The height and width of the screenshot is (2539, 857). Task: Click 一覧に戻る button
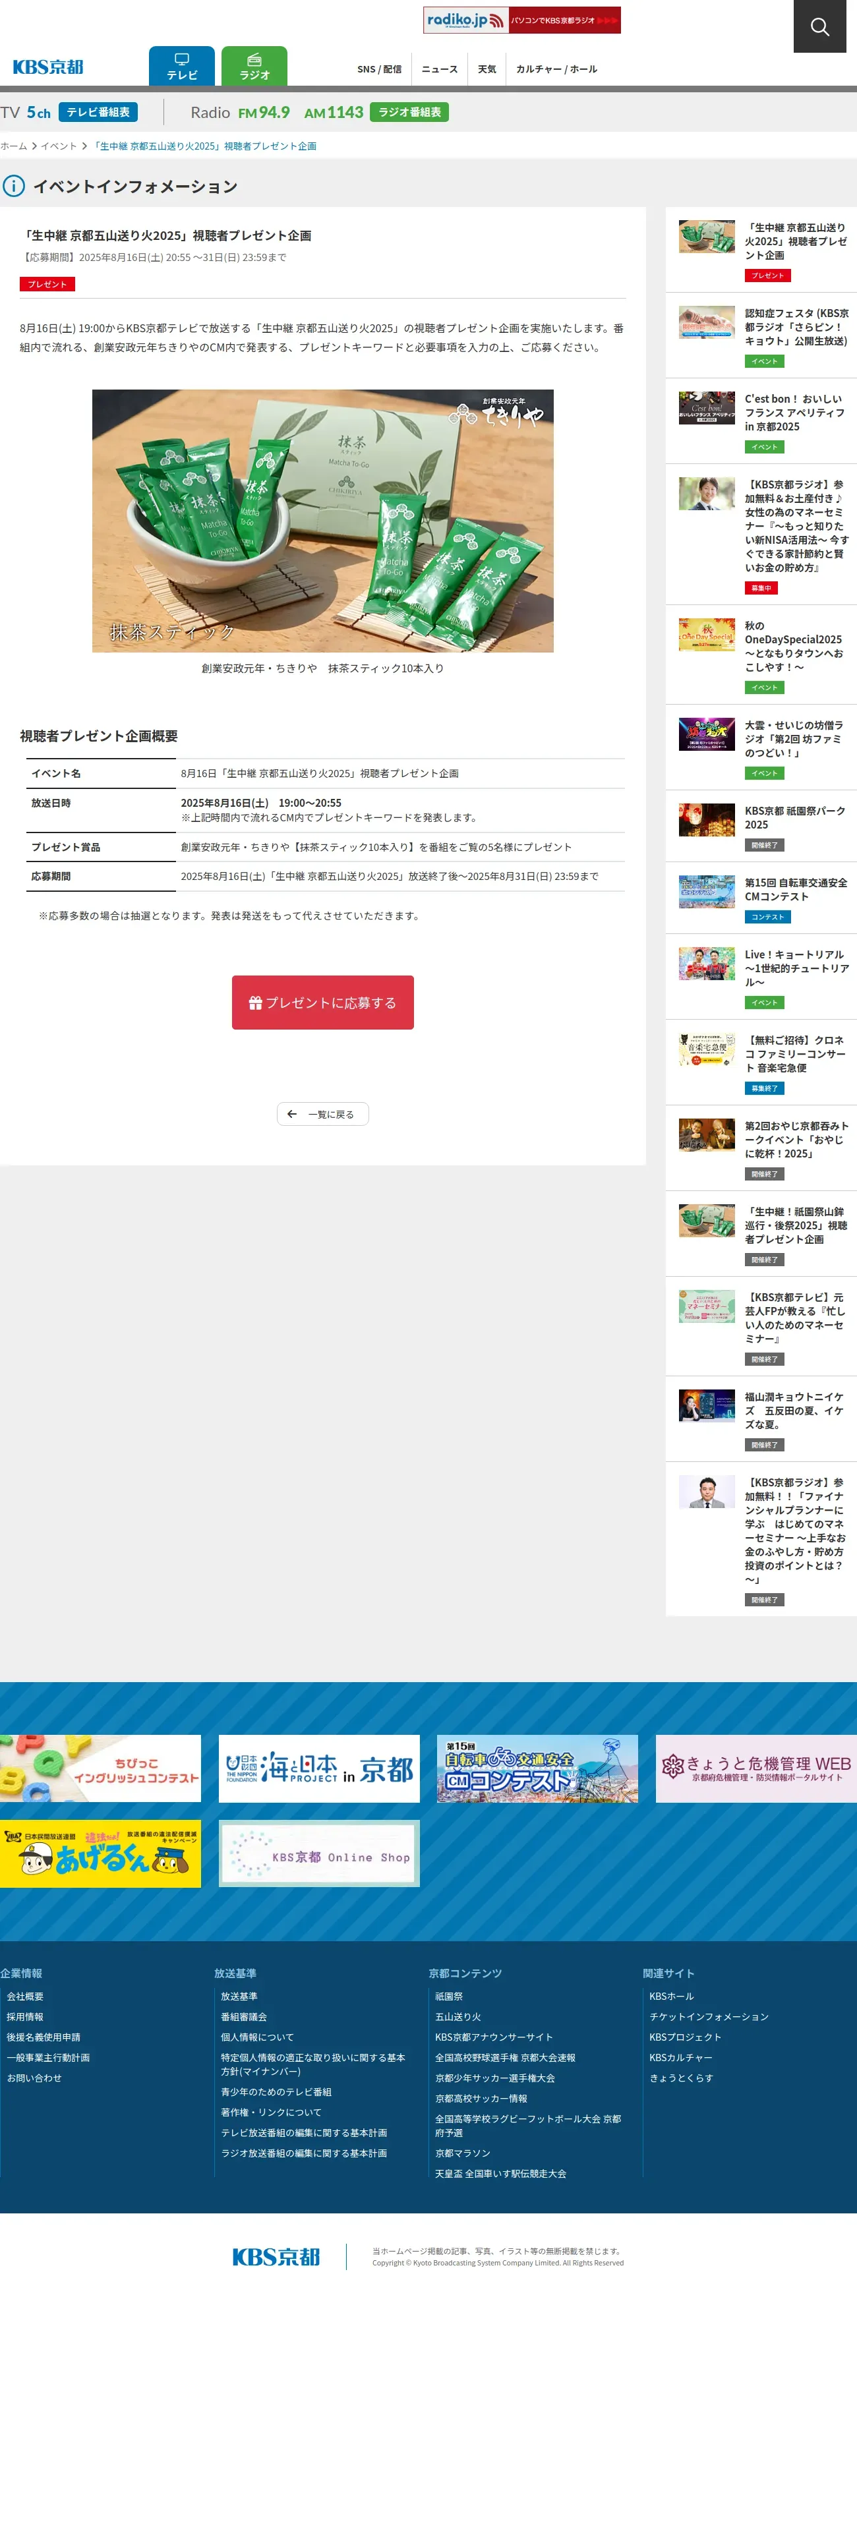pyautogui.click(x=322, y=1114)
